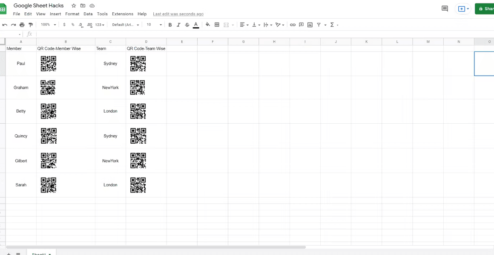Open the borders tool
Screen dimensions: 494x255
[217, 25]
